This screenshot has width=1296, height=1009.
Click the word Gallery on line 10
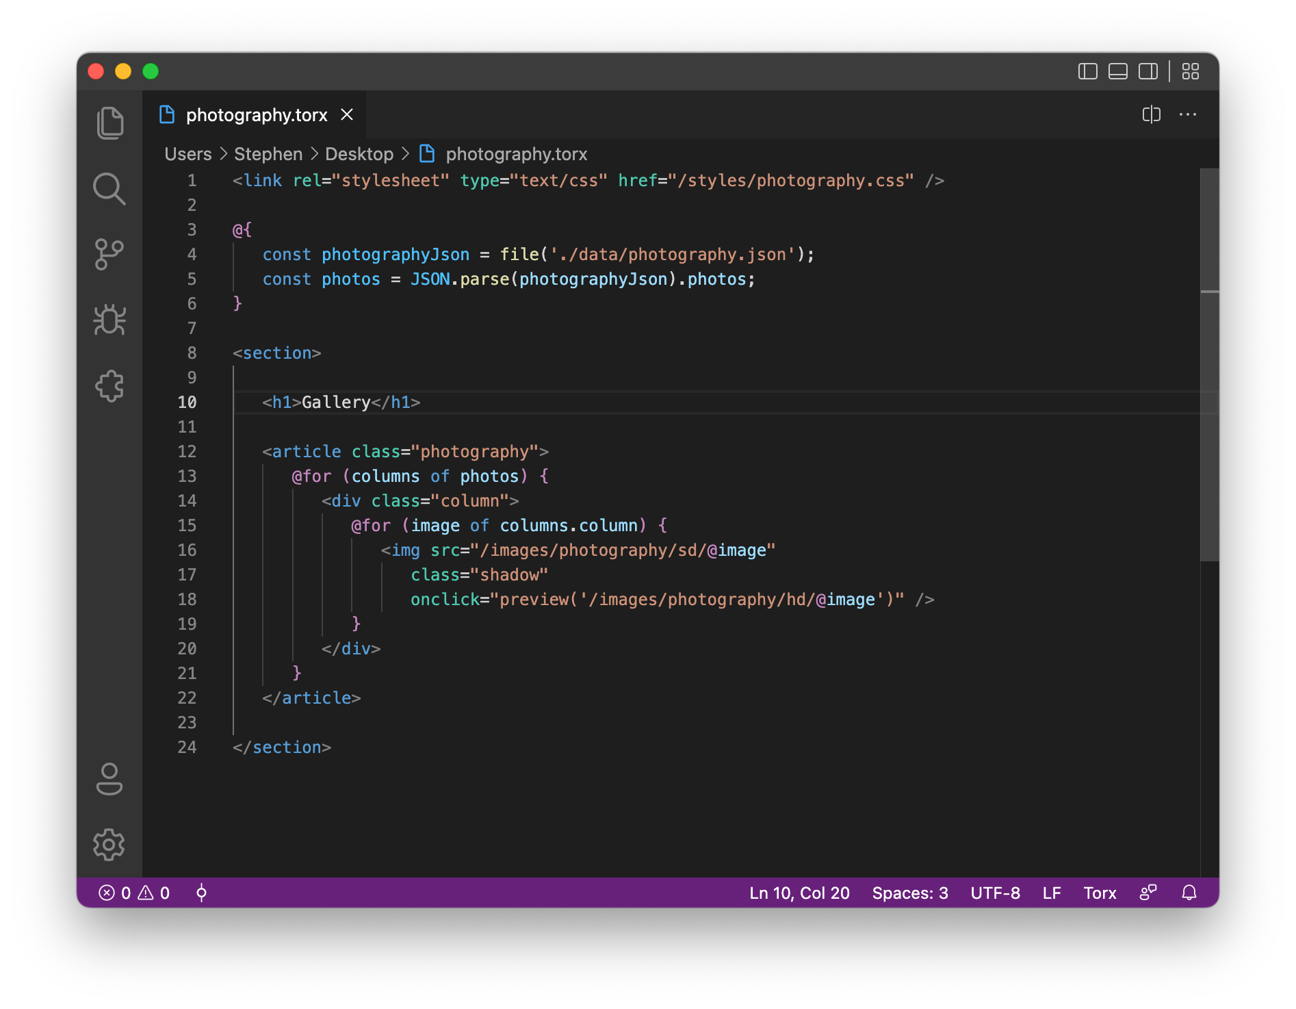coord(336,403)
